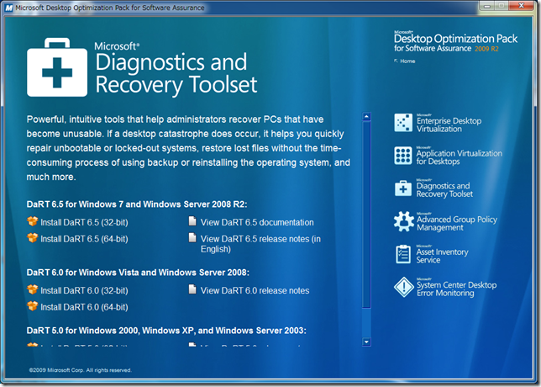
Task: Click the application icon in the title bar
Action: 8,8
